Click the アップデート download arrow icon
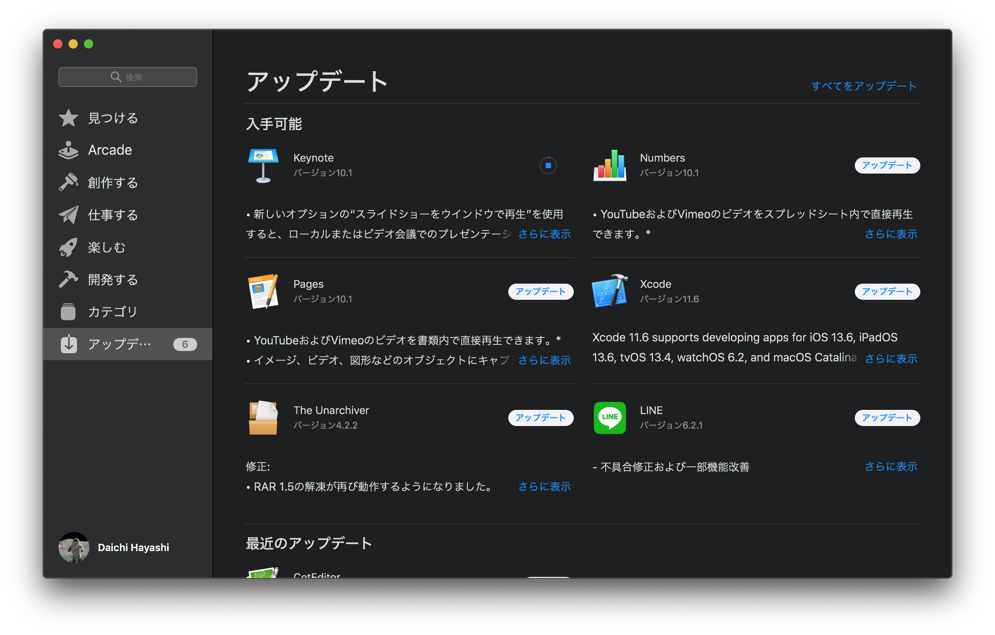Screen dimensions: 995x635 69,344
